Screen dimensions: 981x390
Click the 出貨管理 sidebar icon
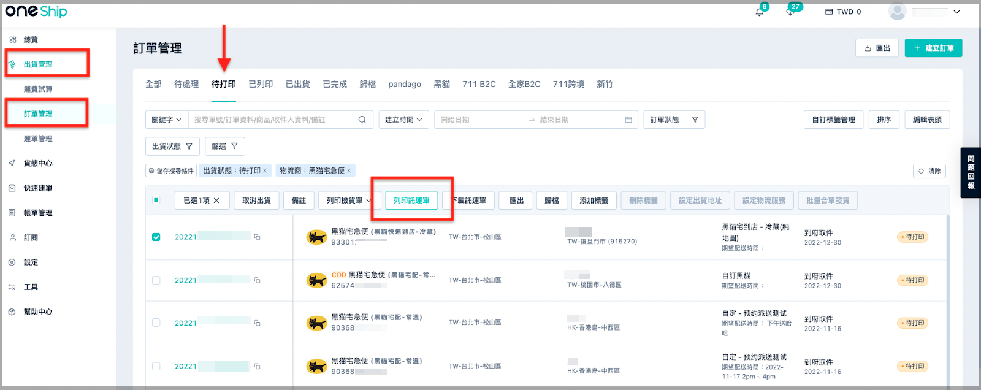(12, 64)
